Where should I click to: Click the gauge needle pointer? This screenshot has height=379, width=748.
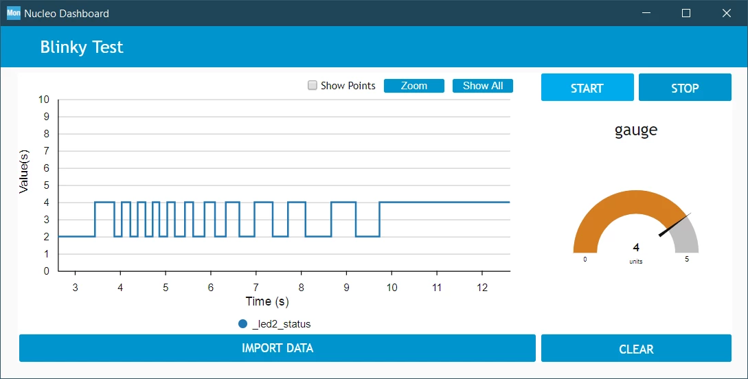pyautogui.click(x=675, y=225)
